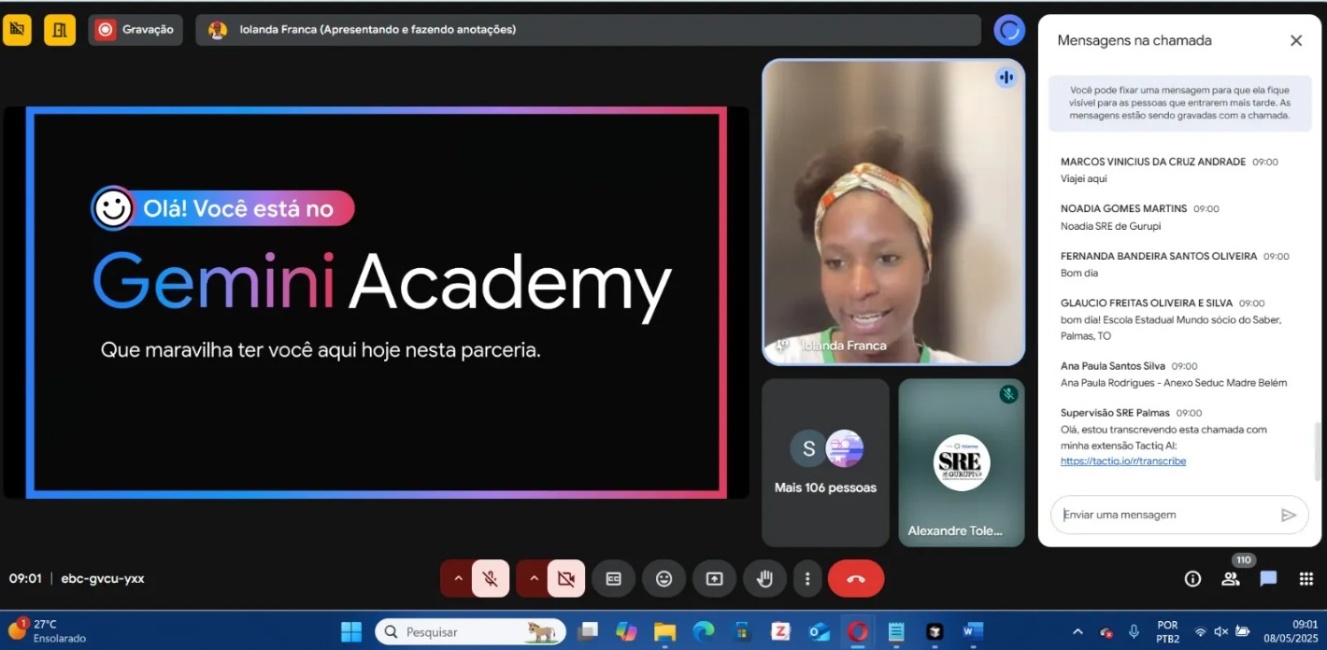Click the audio activity indicator on Iolanda's tile

[1006, 78]
